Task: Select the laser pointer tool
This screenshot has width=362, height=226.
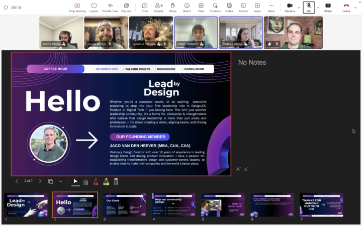Action: coord(85,182)
